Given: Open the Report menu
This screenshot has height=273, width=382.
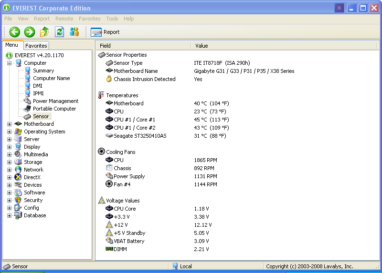Looking at the screenshot, I should click(x=42, y=19).
